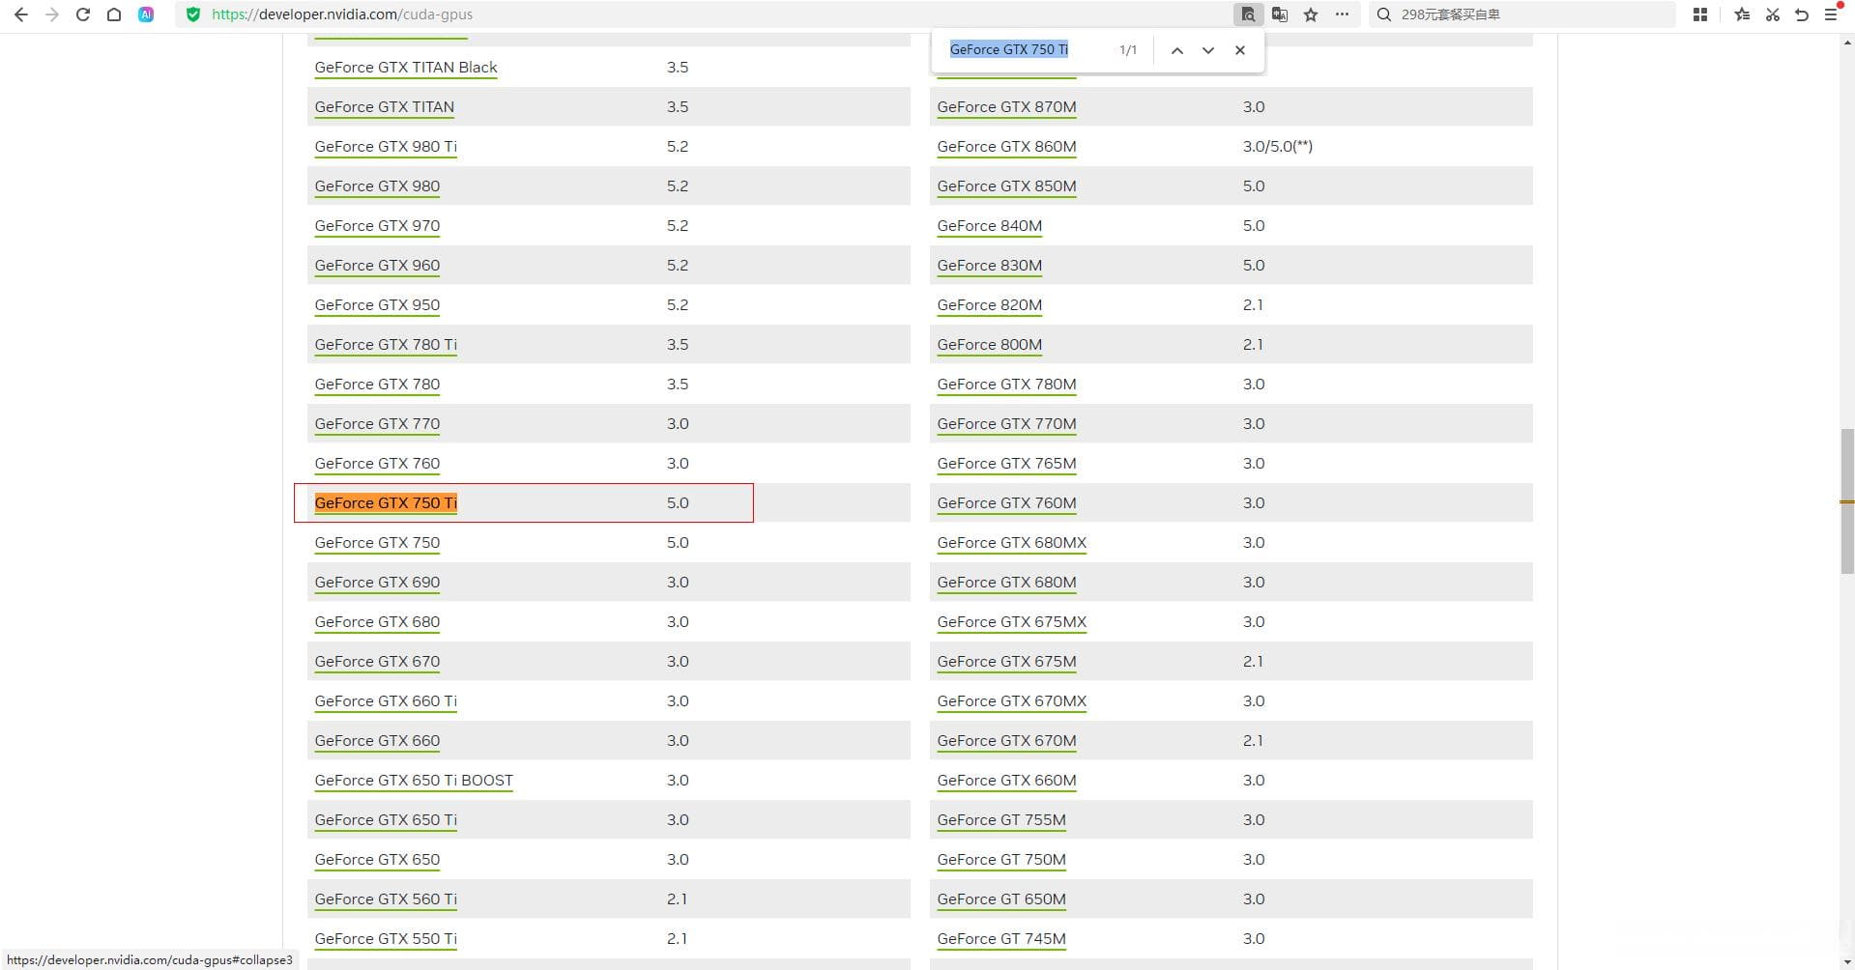Open the GeForce GTX 980 link
The width and height of the screenshot is (1855, 970).
tap(377, 185)
